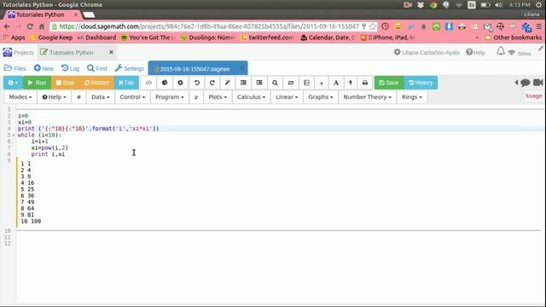Screen dimensions: 546x307
Task: Click the replace arrows toolbar icon
Action: click(x=291, y=83)
